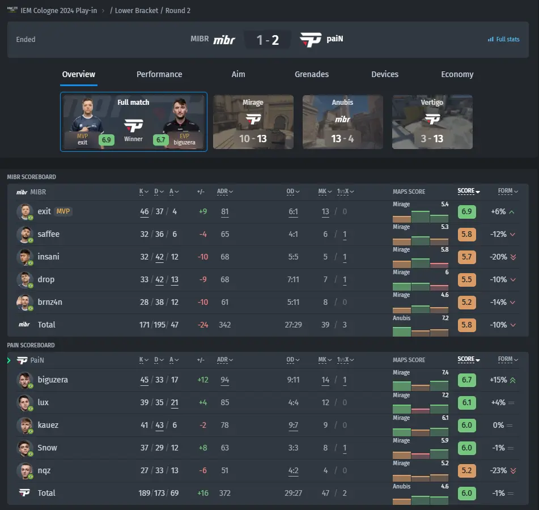This screenshot has width=539, height=510.
Task: Sort MIBR scoreboard by D column
Action: coord(159,192)
